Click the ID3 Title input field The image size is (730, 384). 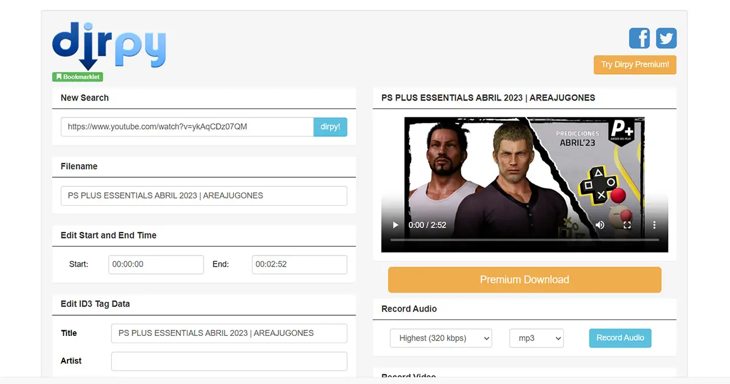pos(229,333)
